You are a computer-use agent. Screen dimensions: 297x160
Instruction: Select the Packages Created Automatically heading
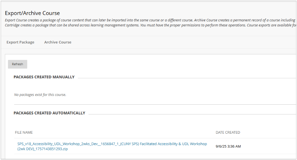tap(49, 113)
